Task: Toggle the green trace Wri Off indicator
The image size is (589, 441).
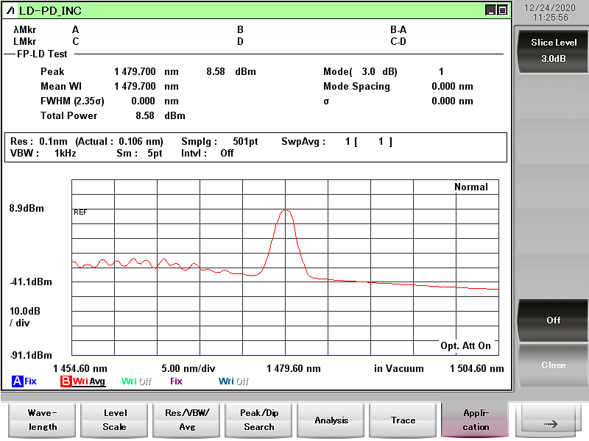Action: pos(136,381)
